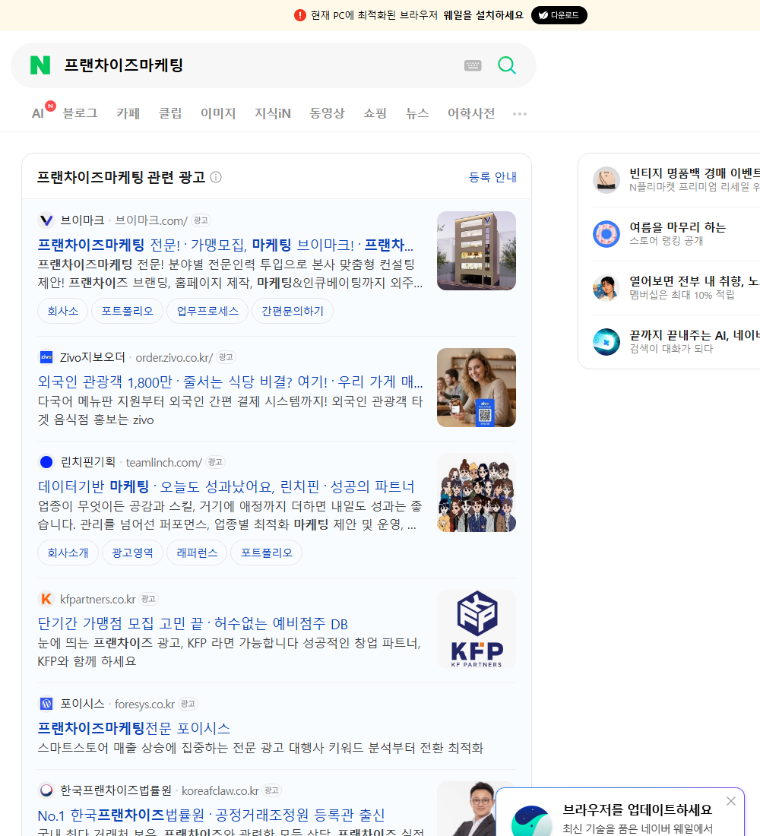760x836 pixels.
Task: Click 린치핀기획 포트폴리오 button
Action: (x=266, y=553)
